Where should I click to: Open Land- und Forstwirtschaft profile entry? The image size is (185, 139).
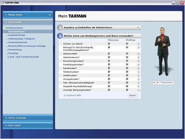(23, 57)
